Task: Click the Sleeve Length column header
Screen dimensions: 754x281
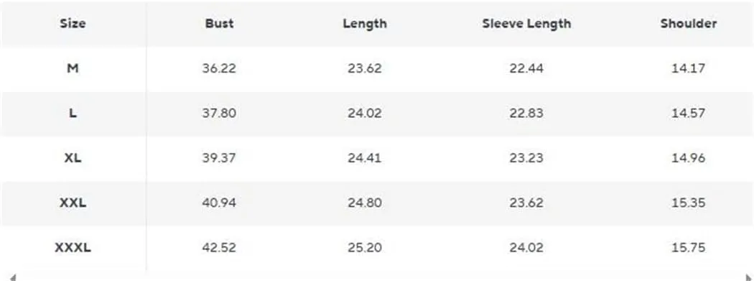Action: click(x=526, y=24)
